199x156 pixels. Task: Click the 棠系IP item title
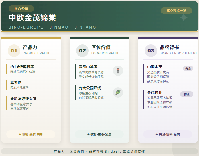[x=16, y=83]
